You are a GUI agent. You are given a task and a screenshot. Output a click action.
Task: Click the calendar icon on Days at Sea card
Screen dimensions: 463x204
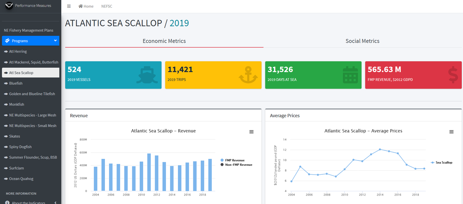point(350,75)
